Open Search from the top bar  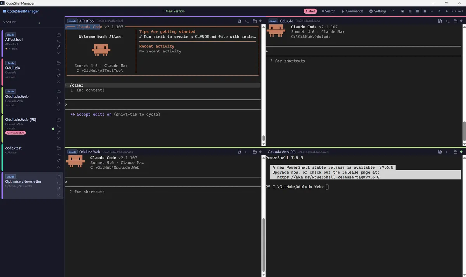[x=329, y=11]
